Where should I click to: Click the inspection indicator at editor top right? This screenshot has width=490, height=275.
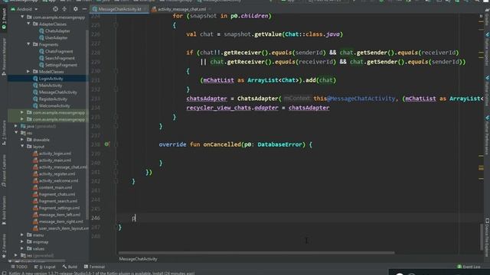[x=481, y=16]
